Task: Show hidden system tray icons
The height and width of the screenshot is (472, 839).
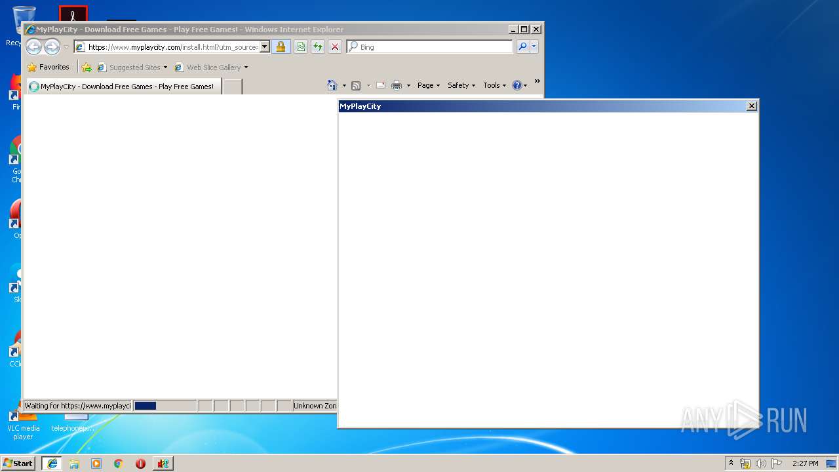Action: pyautogui.click(x=731, y=463)
